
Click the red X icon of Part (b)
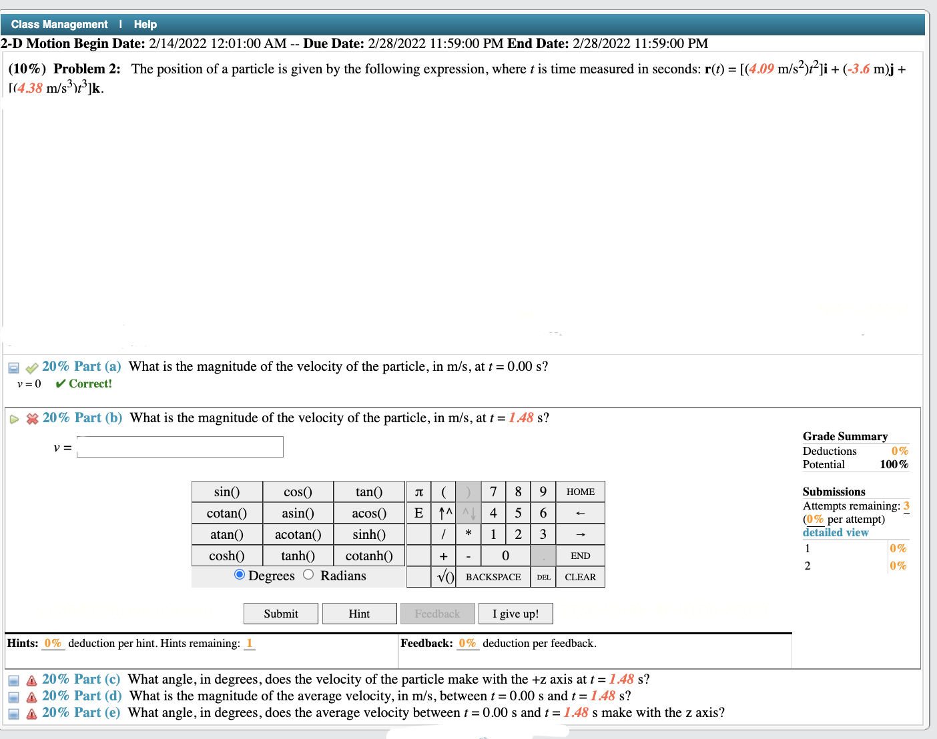point(32,419)
